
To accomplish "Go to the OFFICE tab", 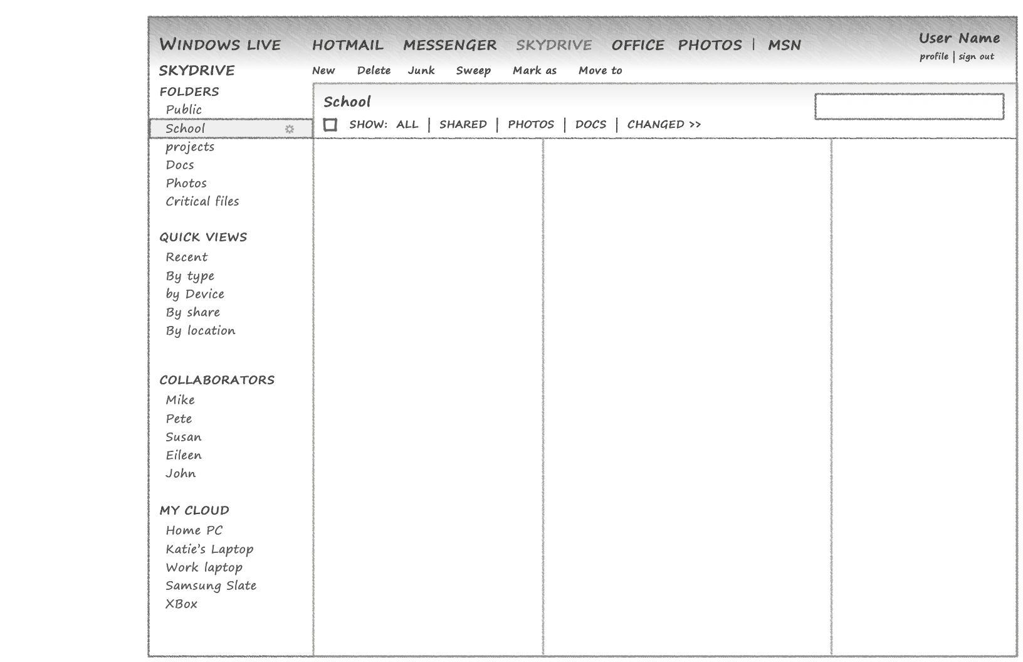I will pyautogui.click(x=637, y=45).
